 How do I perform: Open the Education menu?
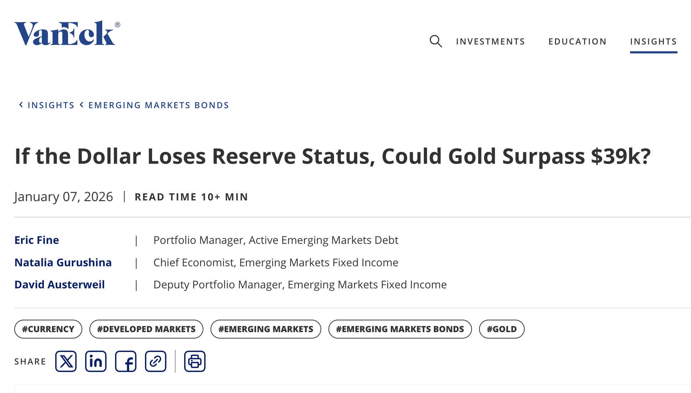(577, 42)
